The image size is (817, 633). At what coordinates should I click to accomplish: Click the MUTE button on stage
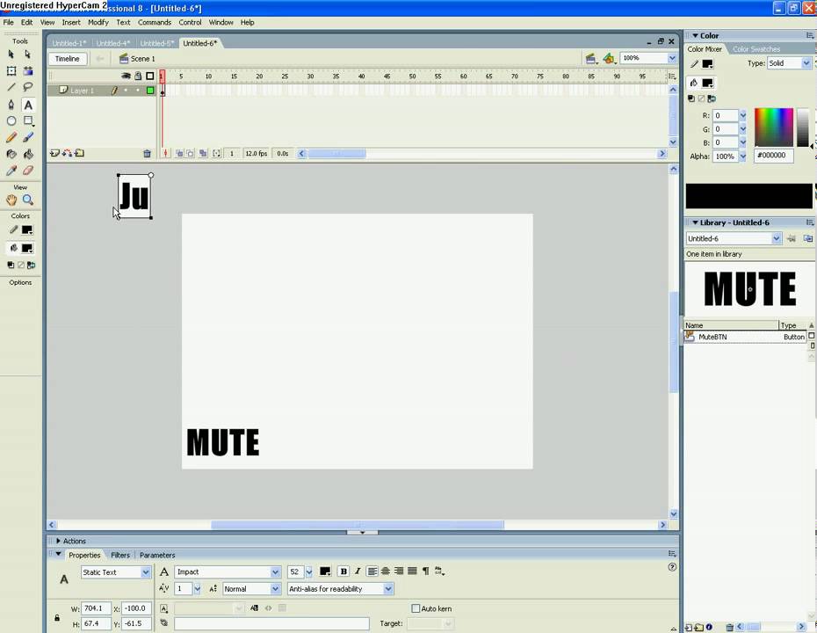[x=223, y=443]
